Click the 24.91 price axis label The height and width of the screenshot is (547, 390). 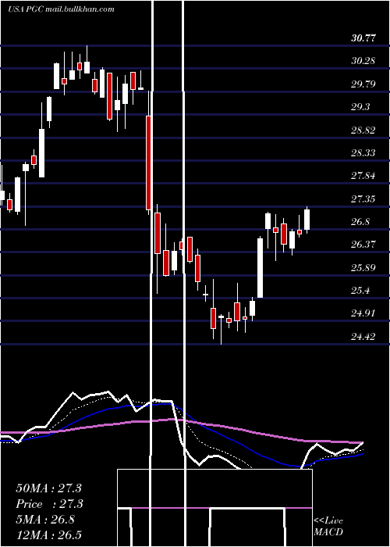(363, 313)
